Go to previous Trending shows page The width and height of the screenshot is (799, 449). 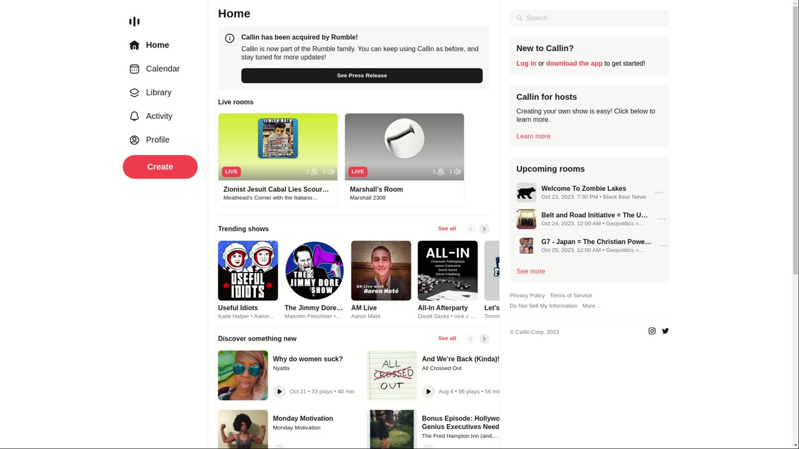click(471, 229)
